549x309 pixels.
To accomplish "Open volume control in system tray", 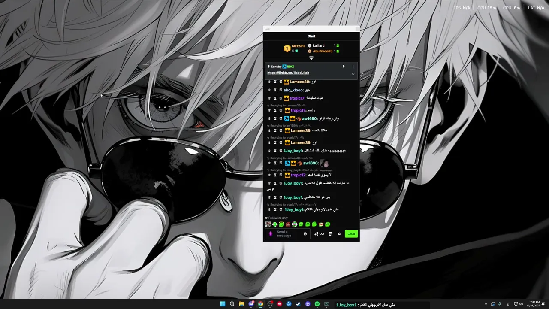I will (521, 304).
